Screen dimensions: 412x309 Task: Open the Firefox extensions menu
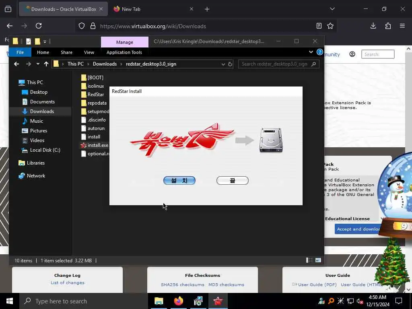click(388, 26)
